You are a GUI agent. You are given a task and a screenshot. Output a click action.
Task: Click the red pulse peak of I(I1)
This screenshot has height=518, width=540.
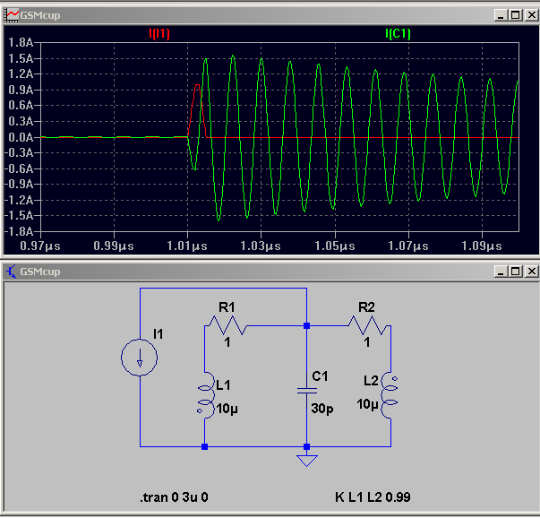[197, 85]
